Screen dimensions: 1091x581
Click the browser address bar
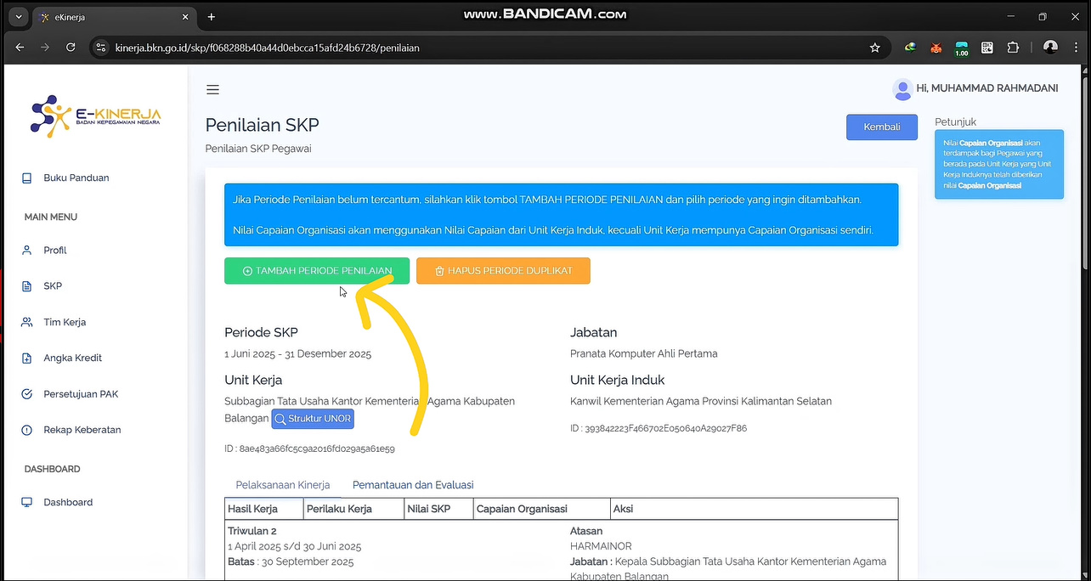(x=476, y=48)
